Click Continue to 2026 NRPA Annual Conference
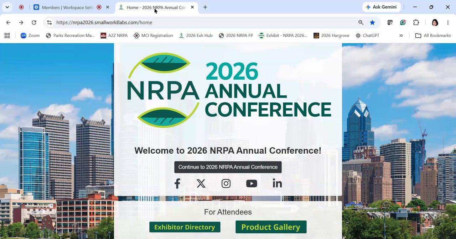Viewport: 456px width, 239px height. tap(228, 167)
